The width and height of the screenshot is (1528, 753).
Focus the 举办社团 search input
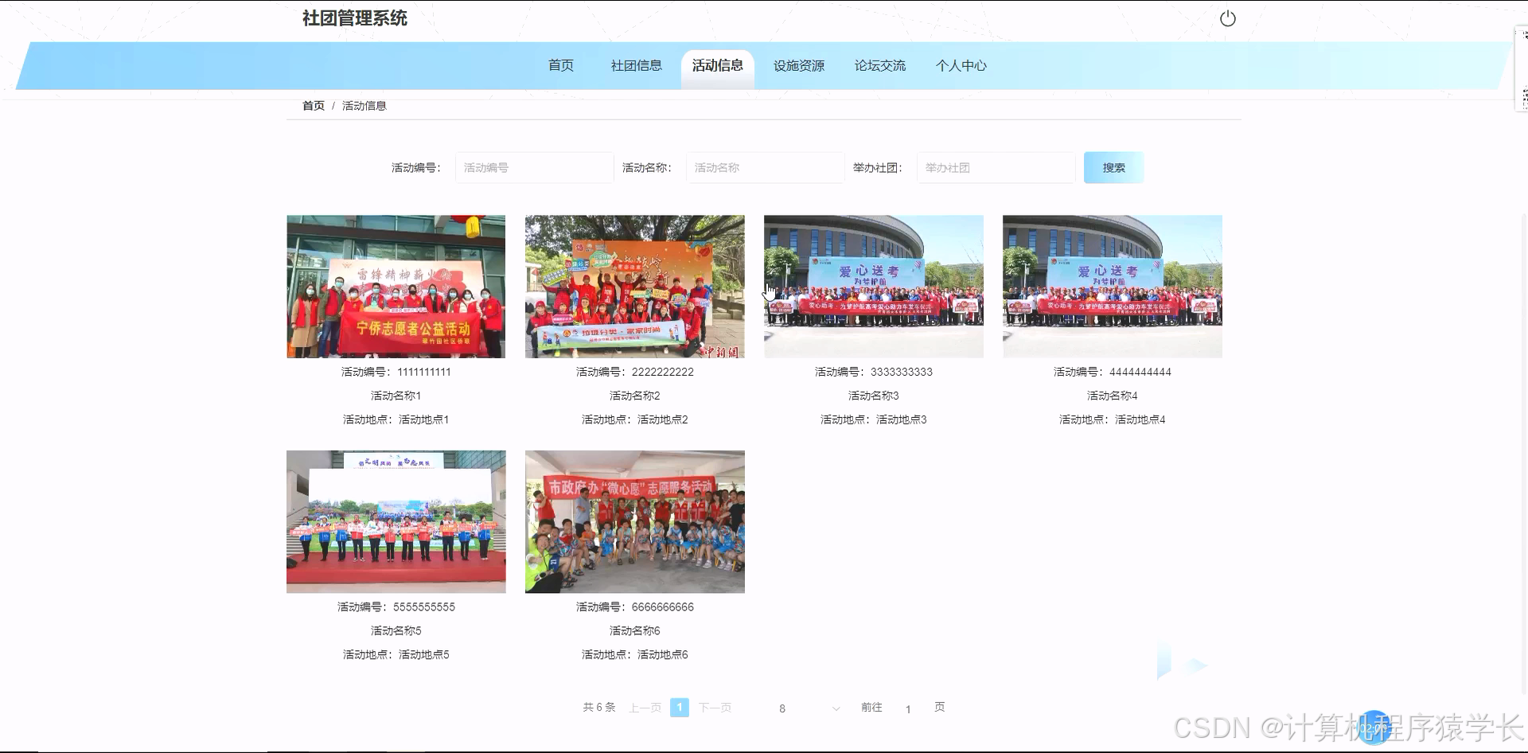(996, 167)
